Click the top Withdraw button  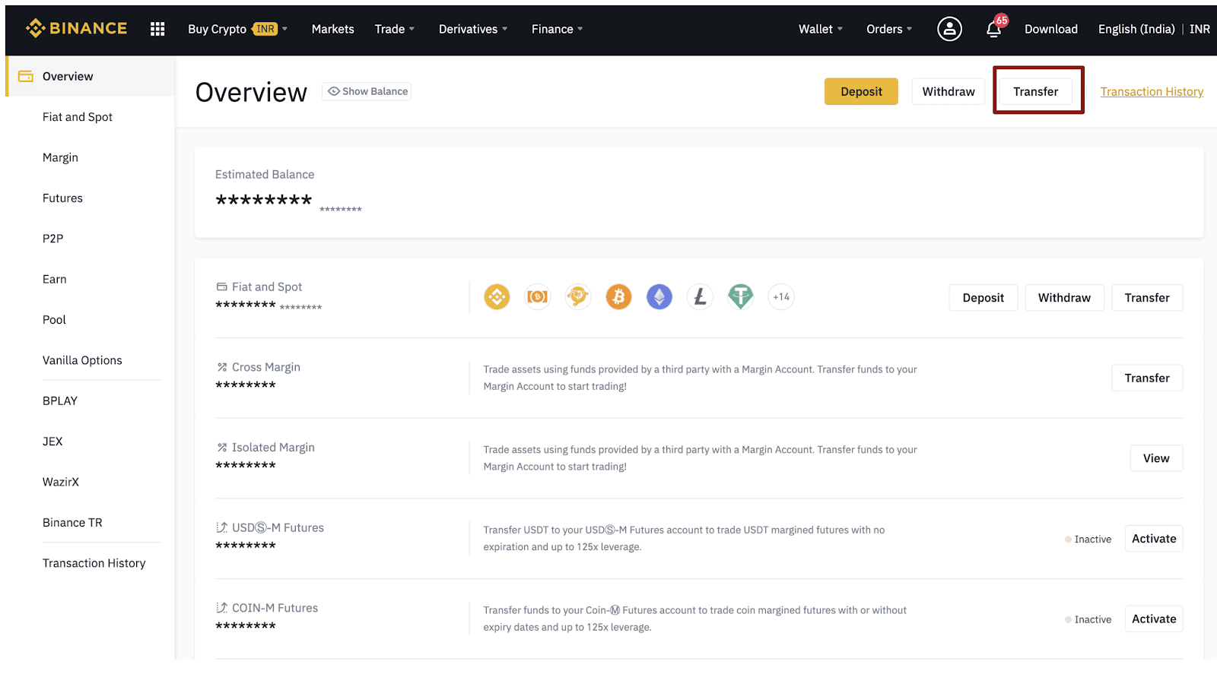tap(948, 92)
